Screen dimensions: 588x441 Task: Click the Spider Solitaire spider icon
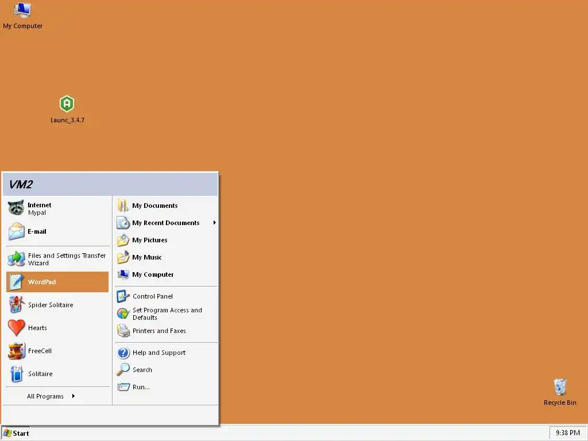pos(16,304)
